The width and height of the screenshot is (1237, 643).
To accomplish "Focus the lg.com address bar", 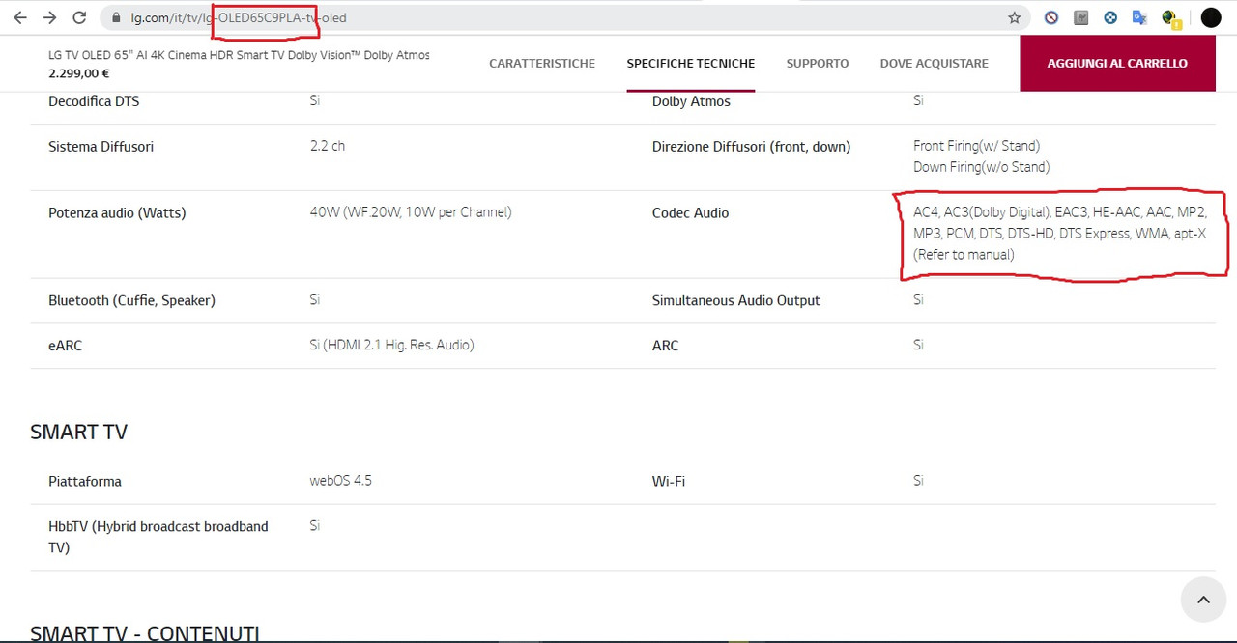I will click(565, 17).
